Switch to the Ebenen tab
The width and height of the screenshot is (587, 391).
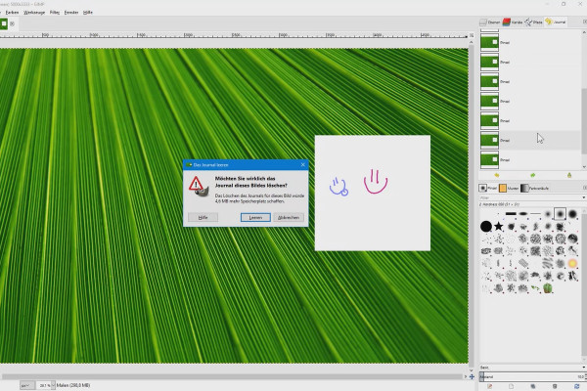(x=490, y=22)
